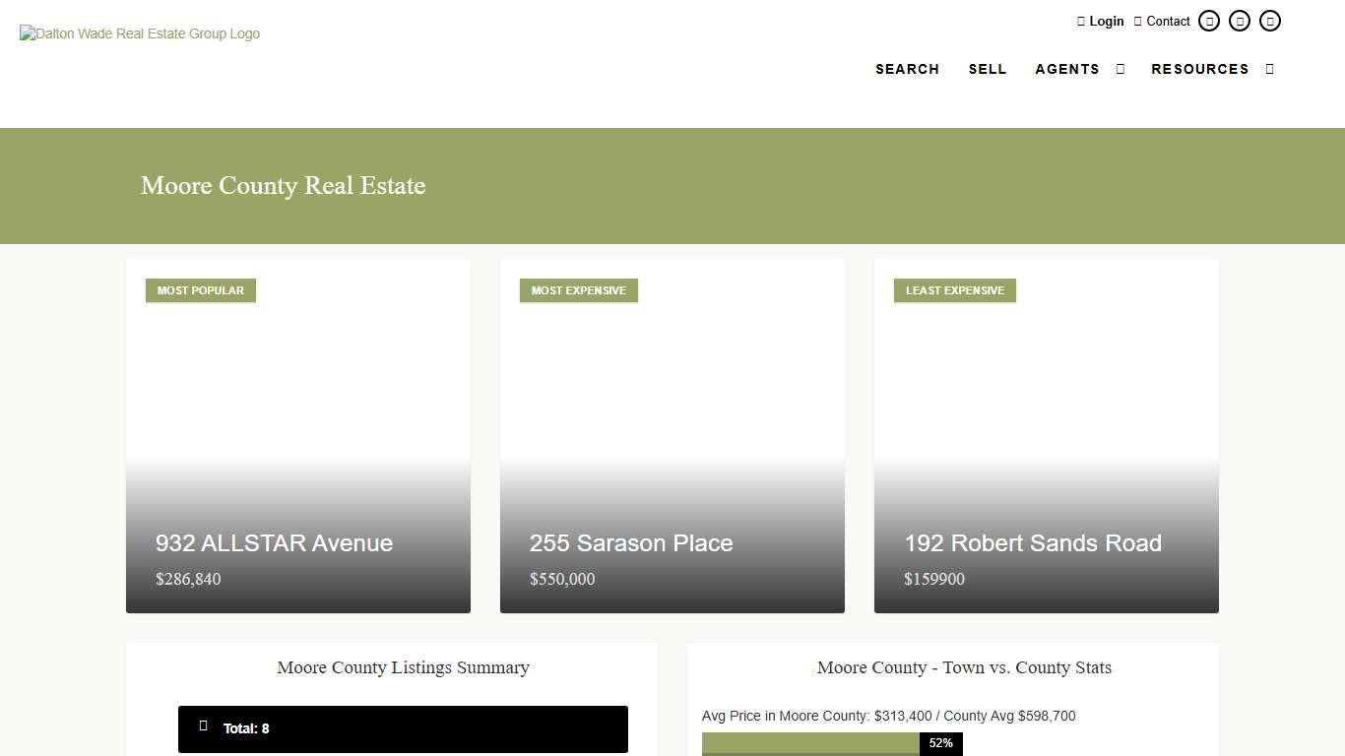The image size is (1345, 756).
Task: Select the MOST POPULAR badge
Action: pyautogui.click(x=200, y=290)
